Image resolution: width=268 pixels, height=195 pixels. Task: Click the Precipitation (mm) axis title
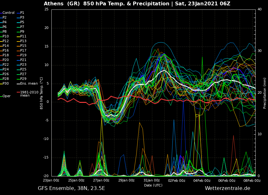pos(265,93)
